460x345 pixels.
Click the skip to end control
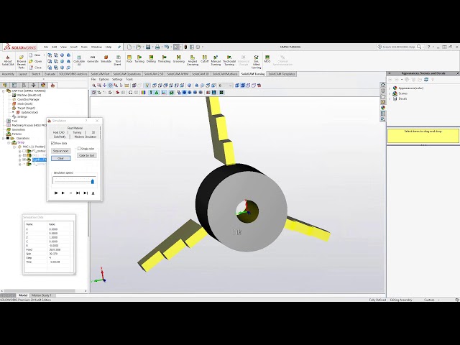tap(86, 193)
